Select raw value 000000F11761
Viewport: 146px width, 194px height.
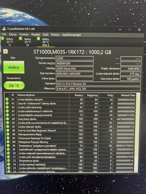126,115
